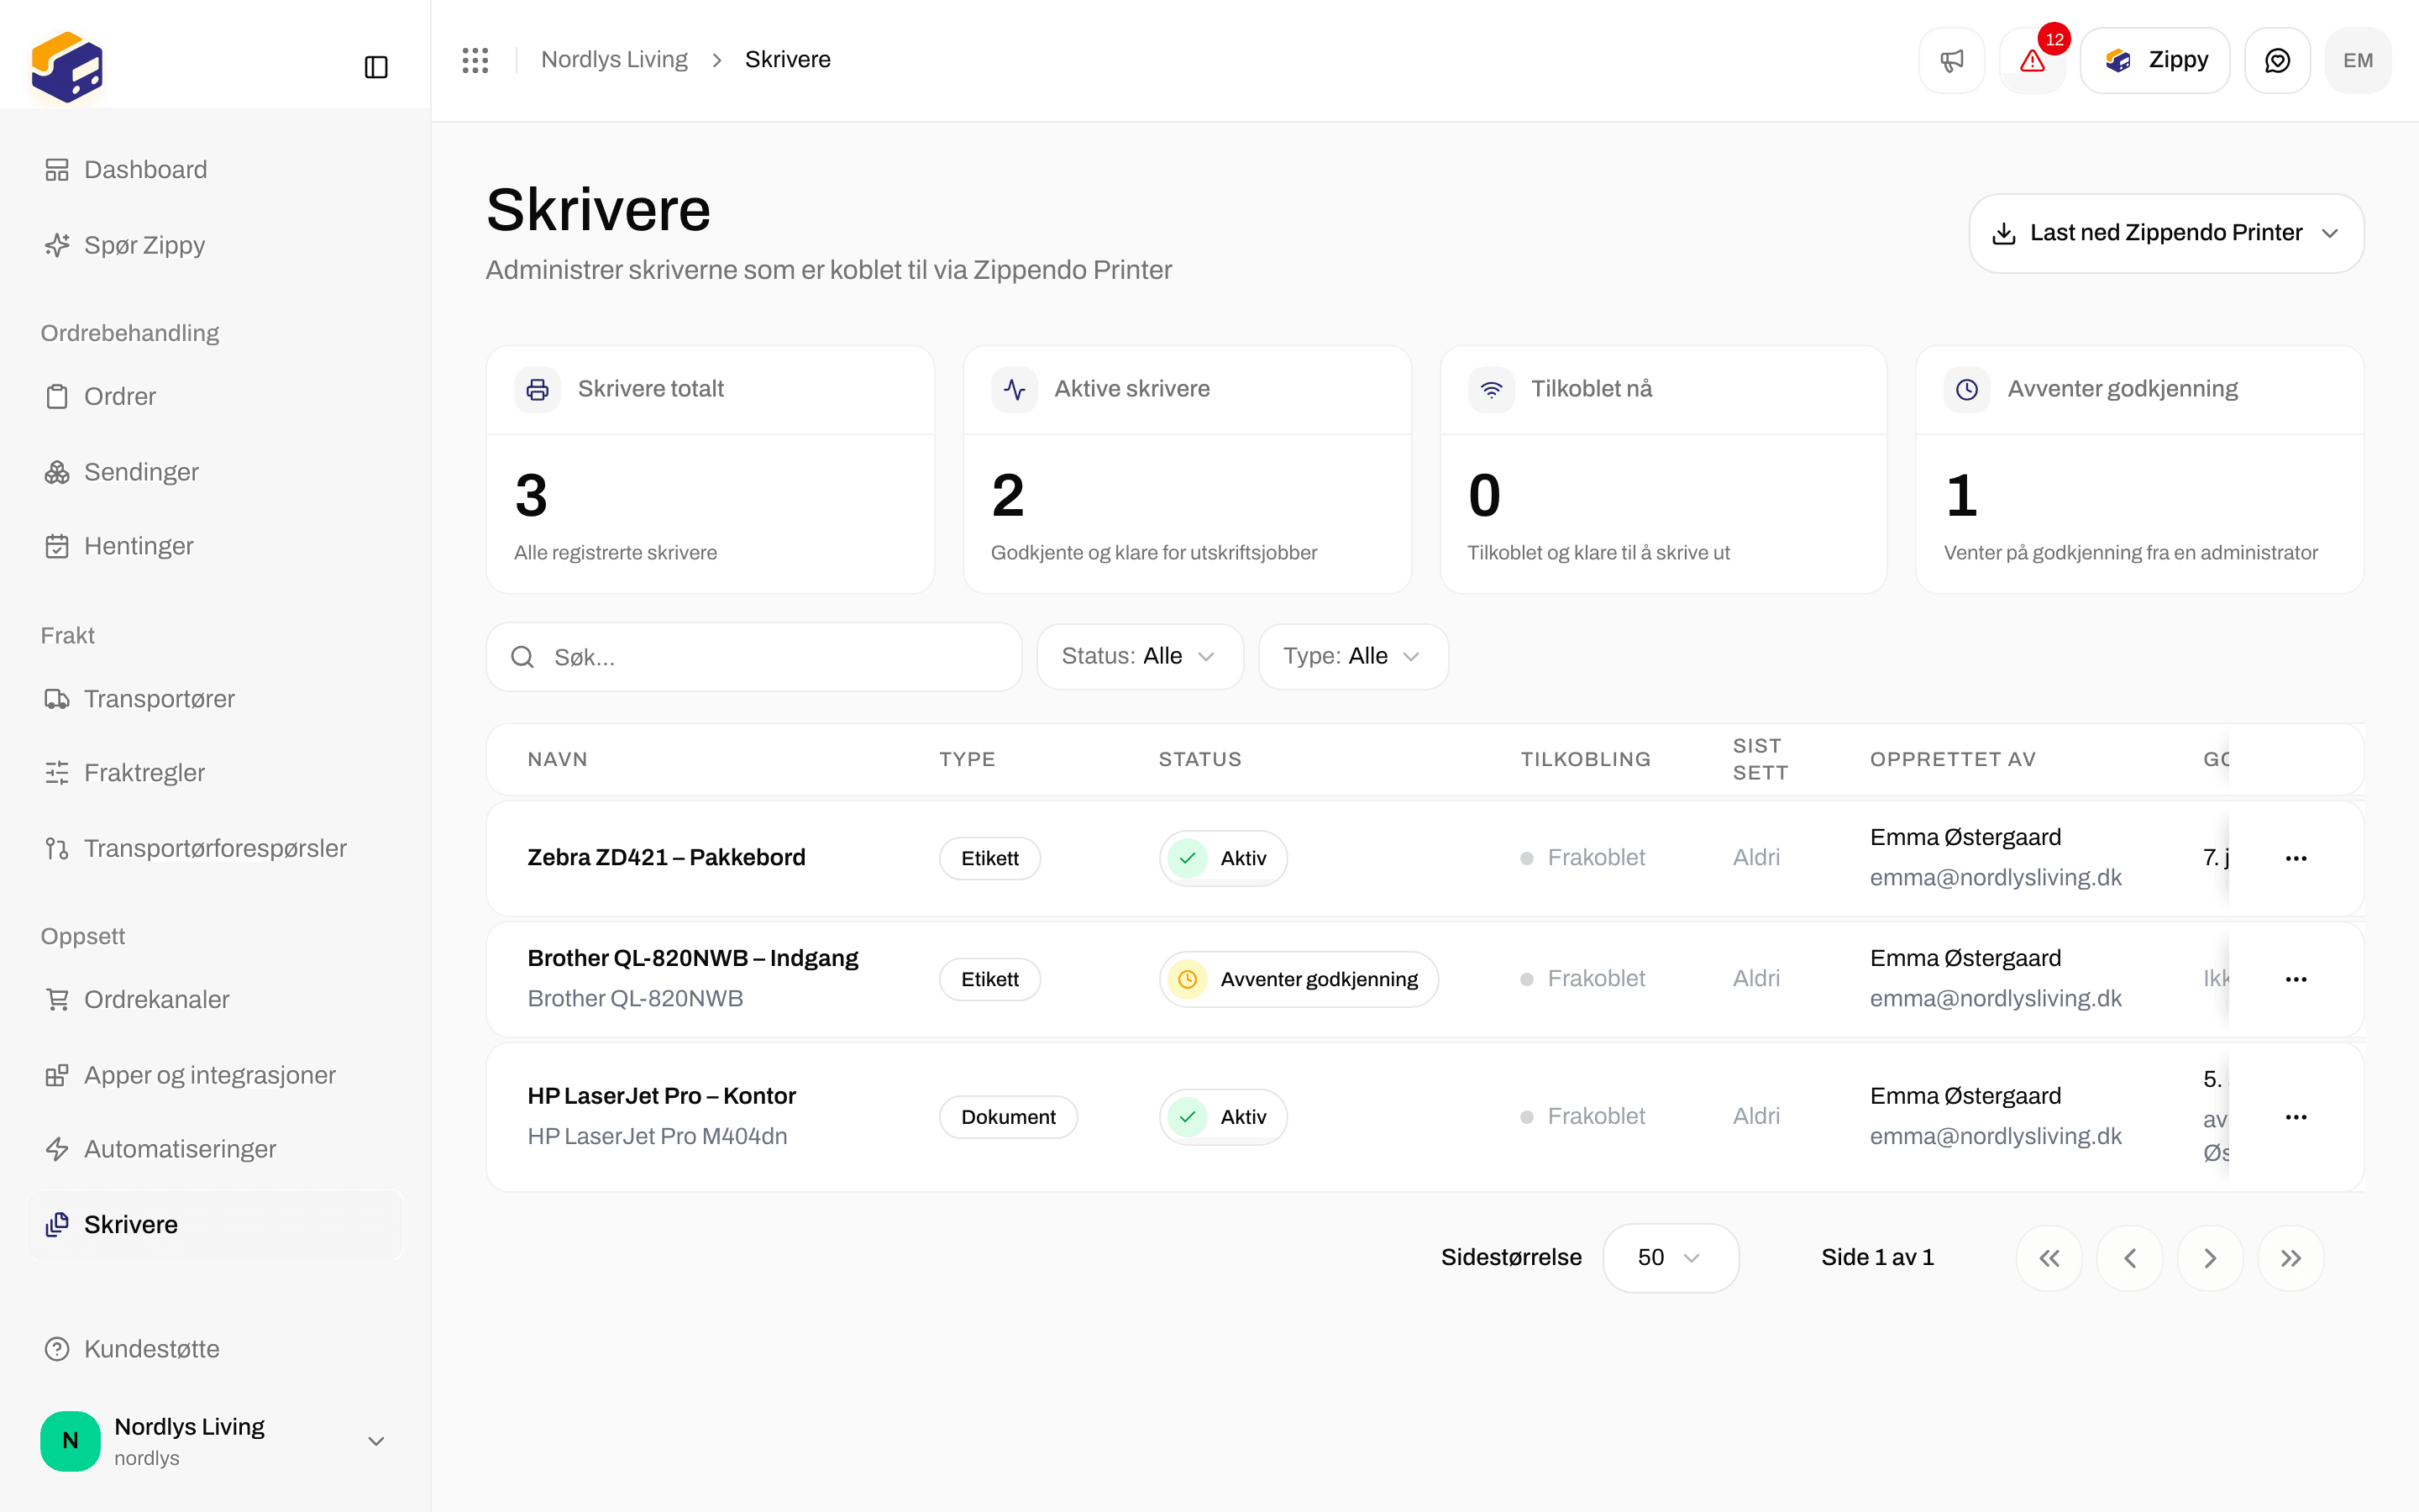The image size is (2419, 1512).
Task: View the alerts warning icon with badge
Action: (x=2032, y=60)
